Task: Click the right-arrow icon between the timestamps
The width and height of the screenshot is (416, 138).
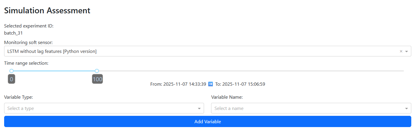Action: (x=211, y=84)
